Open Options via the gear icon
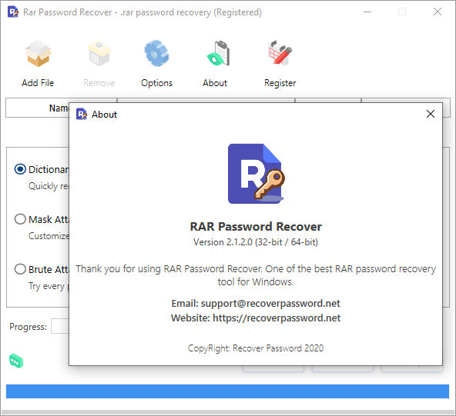This screenshot has width=456, height=416. click(x=157, y=54)
